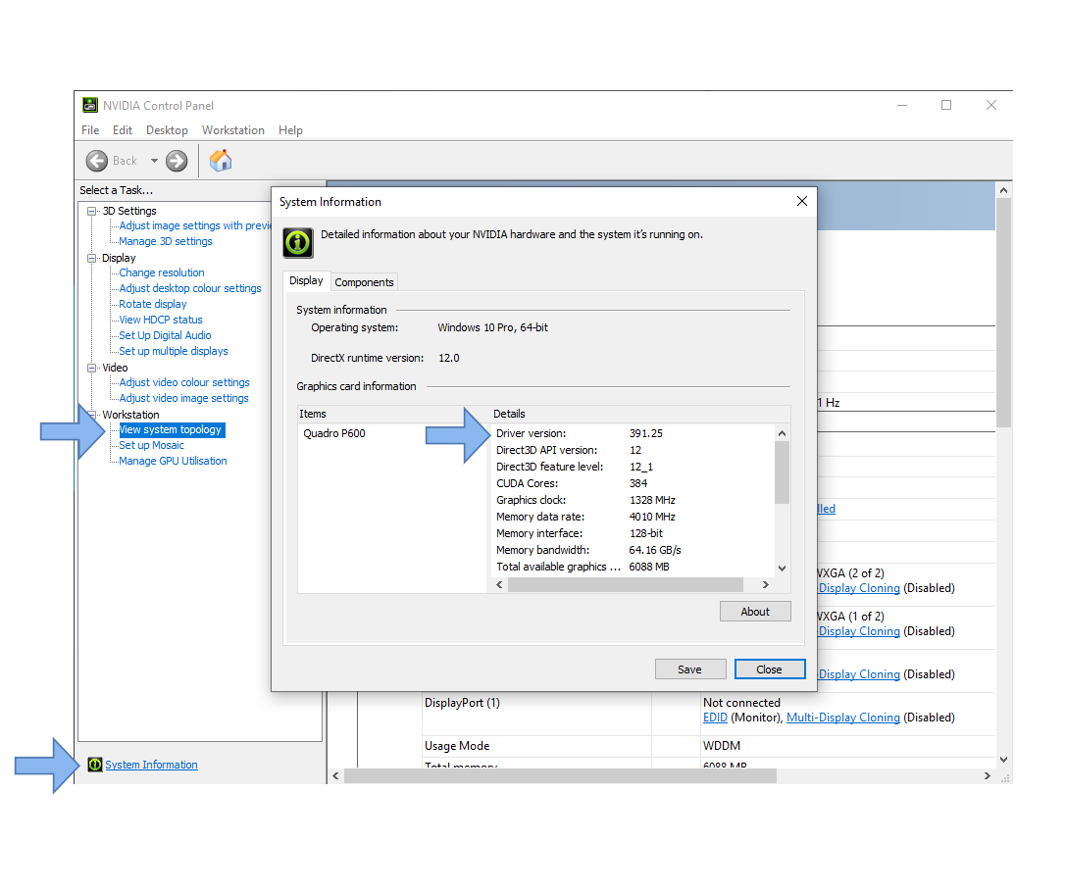Click the Save button in the dialog
Screen dimensions: 1065x892
click(689, 669)
